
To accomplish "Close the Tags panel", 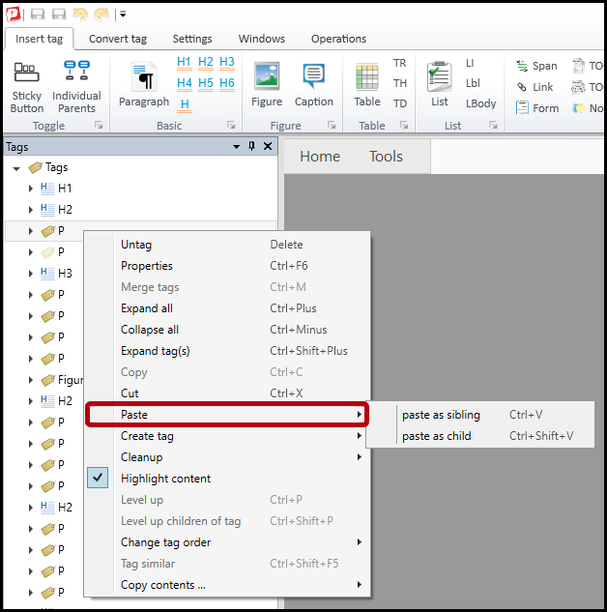I will click(268, 146).
